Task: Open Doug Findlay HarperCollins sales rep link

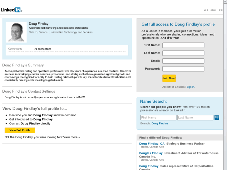Action: coord(149,166)
